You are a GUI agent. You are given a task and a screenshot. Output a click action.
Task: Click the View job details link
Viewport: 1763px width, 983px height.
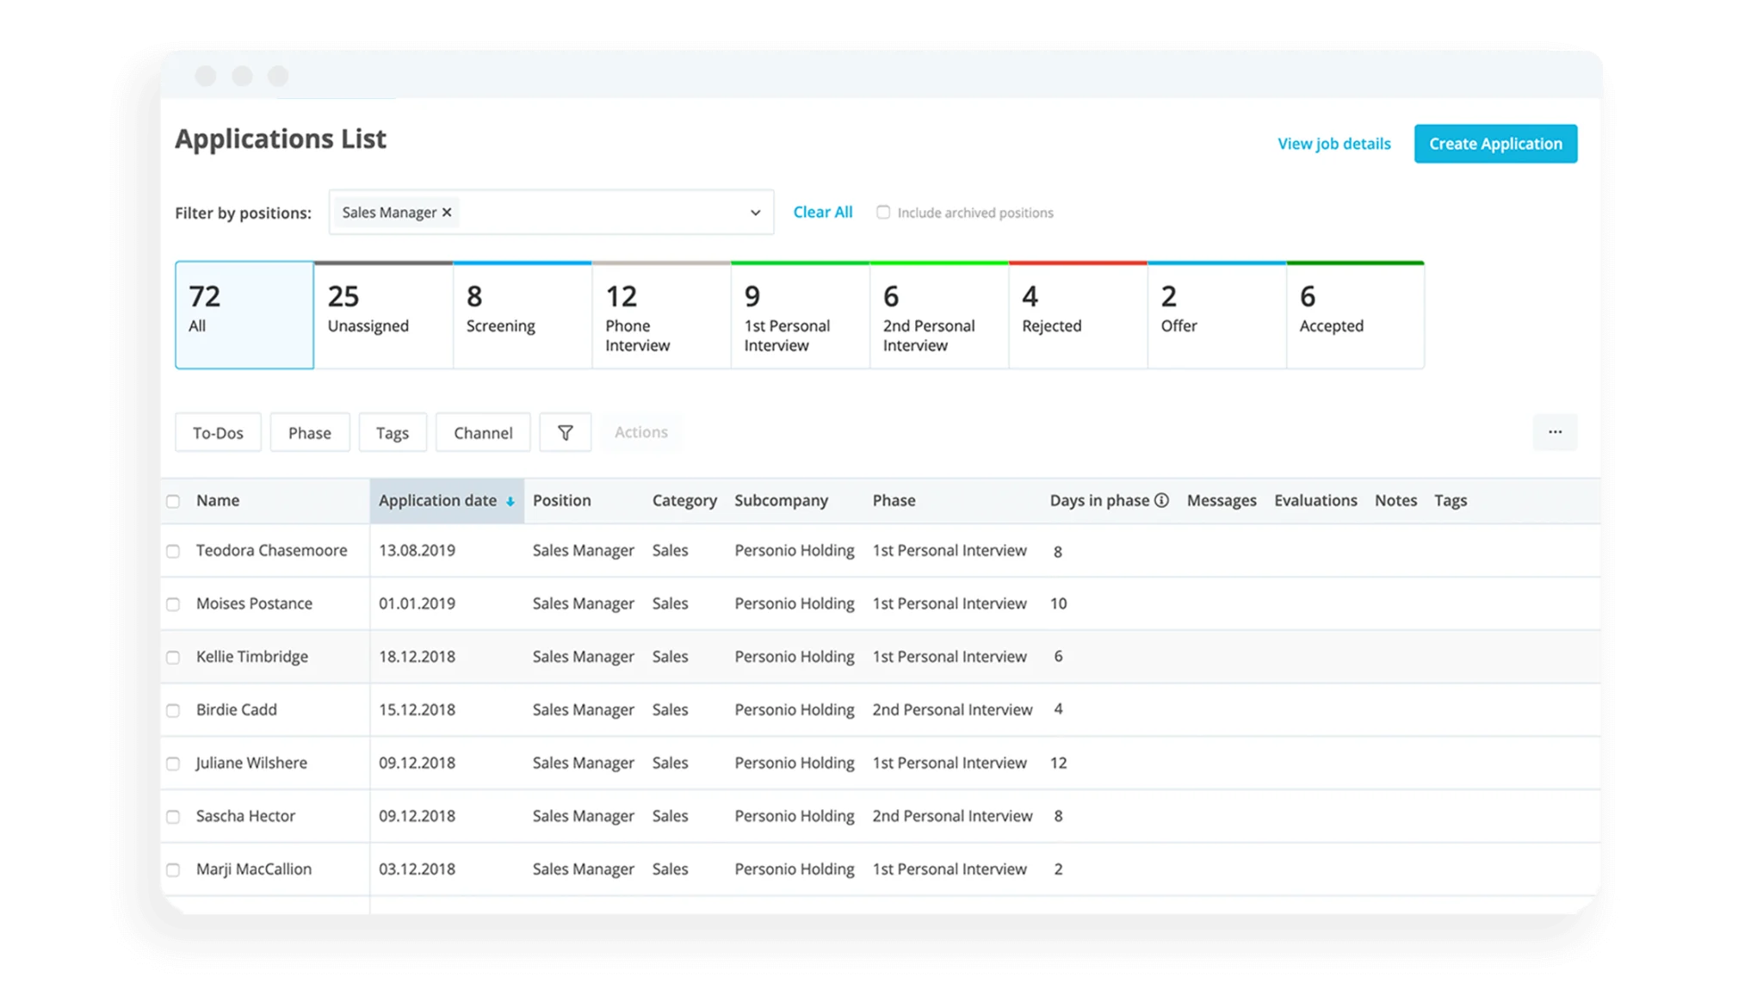[x=1333, y=143]
